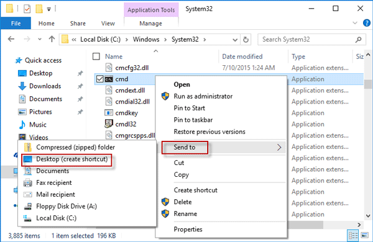
Task: Switch to the Share ribbon tab
Action: point(78,24)
